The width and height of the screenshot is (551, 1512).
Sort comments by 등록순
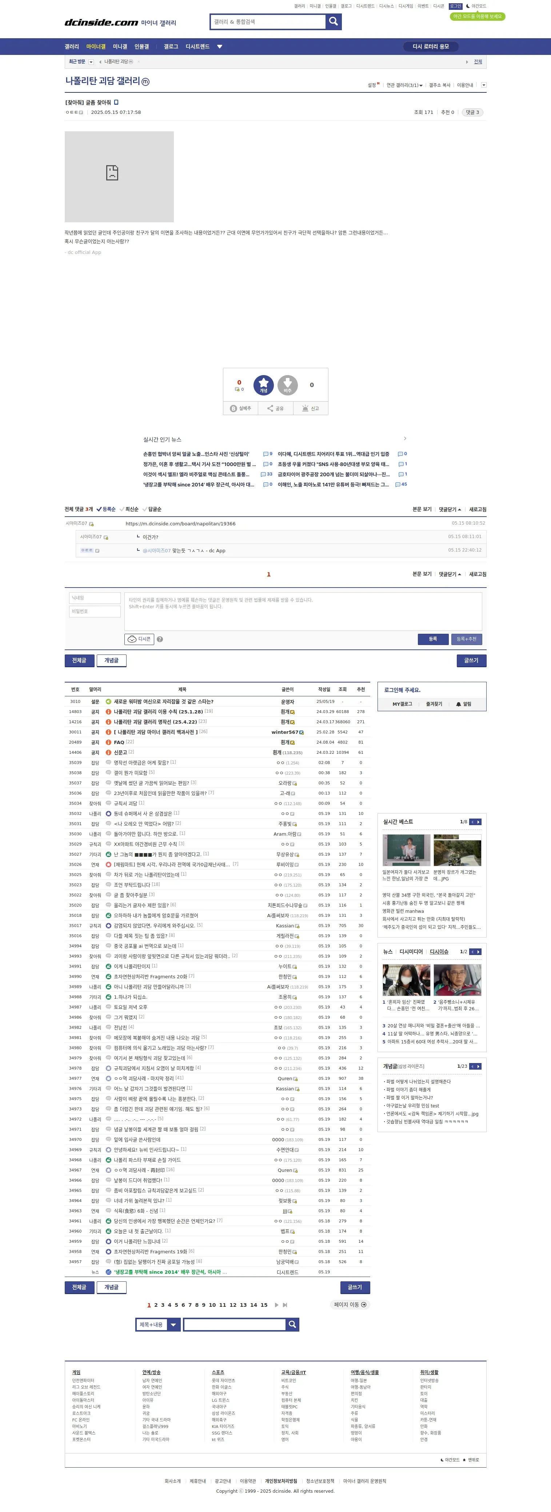tap(106, 509)
